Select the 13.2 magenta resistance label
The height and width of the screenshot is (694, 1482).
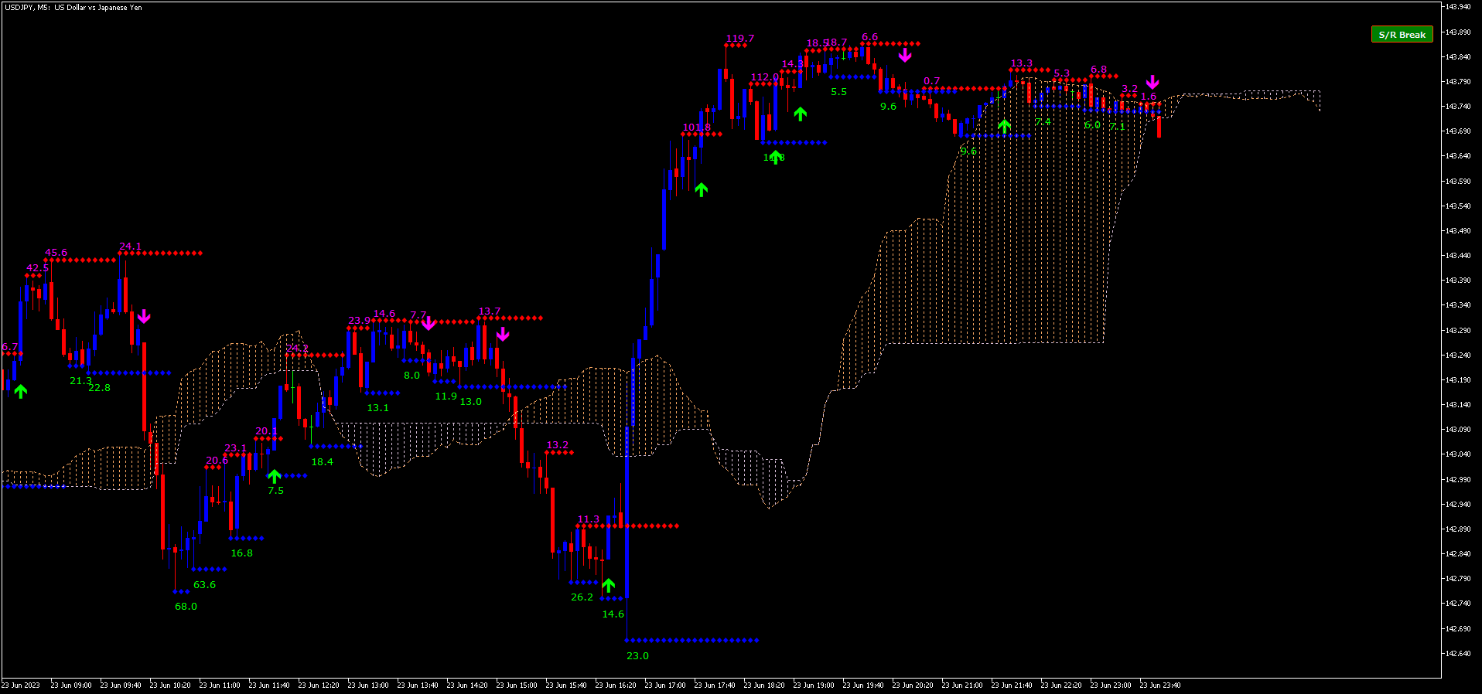point(557,445)
